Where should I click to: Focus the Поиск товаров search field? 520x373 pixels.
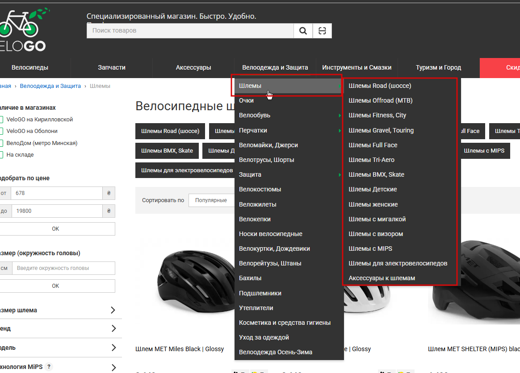(x=190, y=31)
